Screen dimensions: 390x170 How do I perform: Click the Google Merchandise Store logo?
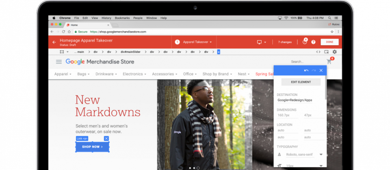pos(100,62)
